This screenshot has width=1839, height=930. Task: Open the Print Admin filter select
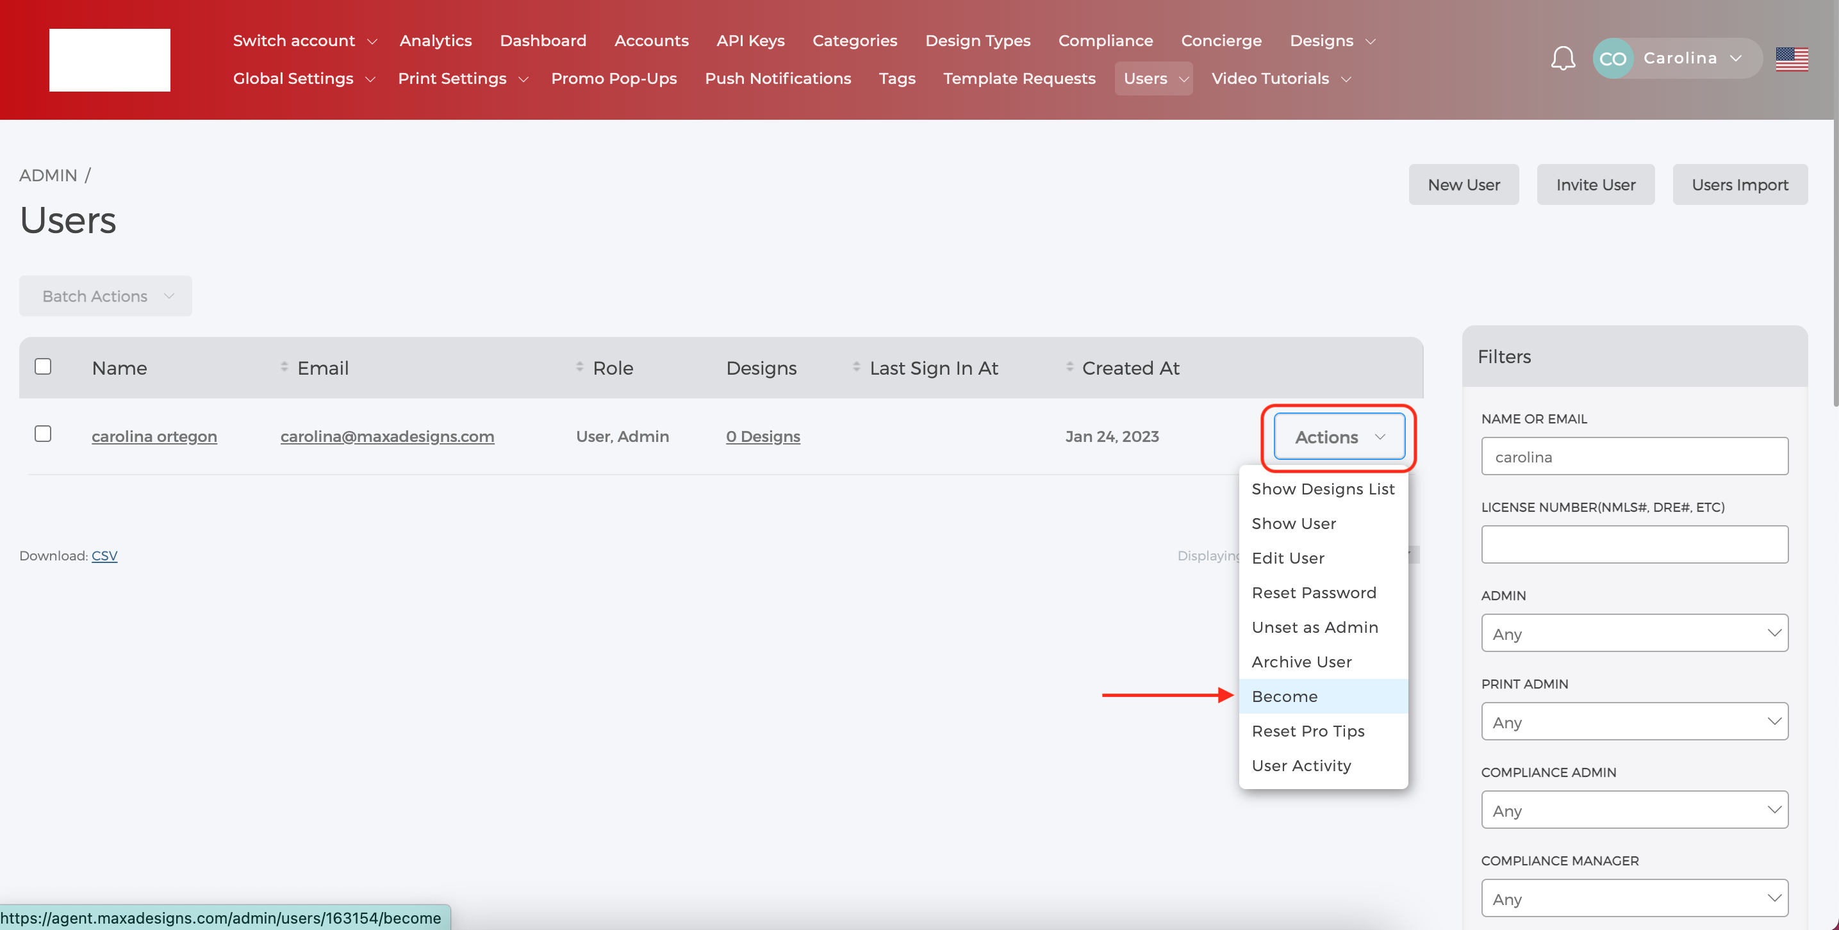pyautogui.click(x=1633, y=722)
